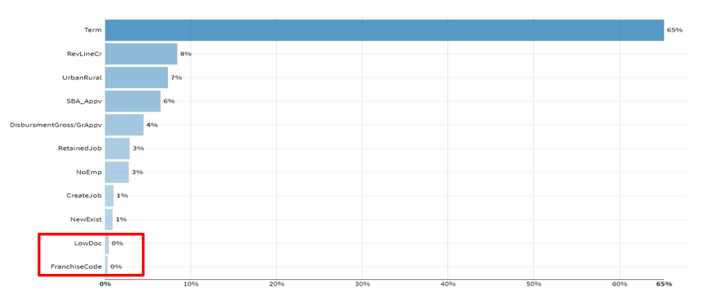This screenshot has width=703, height=304.
Task: Click the 'UrbanRural' feature label
Action: click(x=82, y=77)
